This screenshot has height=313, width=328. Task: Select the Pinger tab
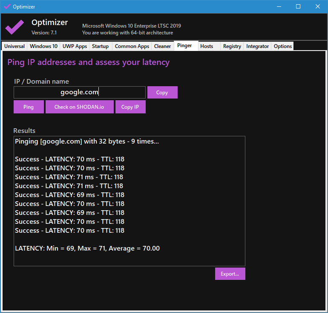click(185, 45)
